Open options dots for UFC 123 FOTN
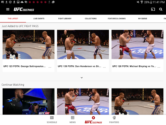Screen dimensions: 166x125 (x=50, y=67)
